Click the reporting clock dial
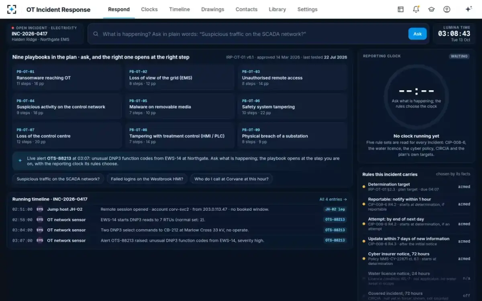 [416, 96]
